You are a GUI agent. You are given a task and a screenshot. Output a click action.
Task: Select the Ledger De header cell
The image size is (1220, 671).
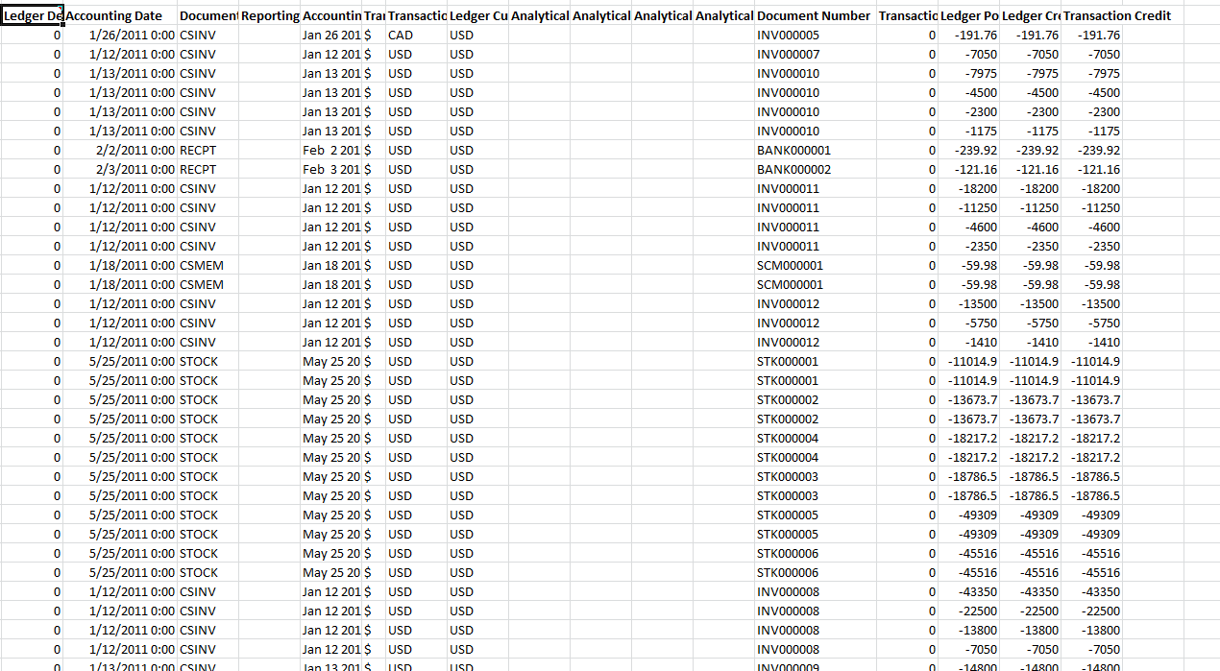(32, 16)
